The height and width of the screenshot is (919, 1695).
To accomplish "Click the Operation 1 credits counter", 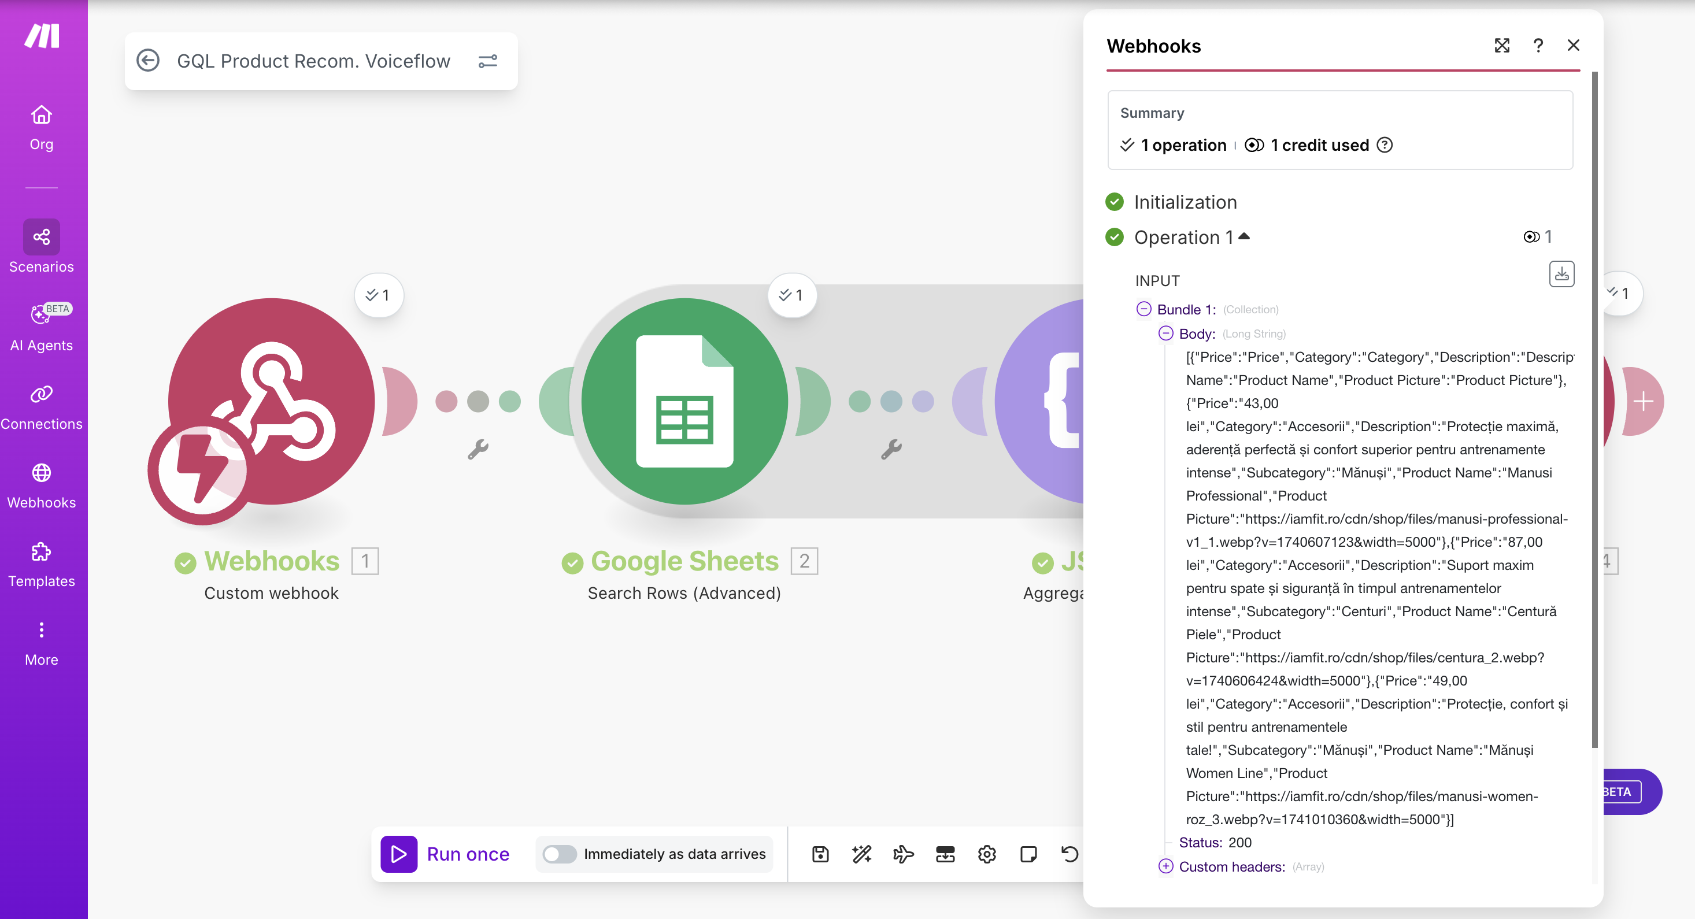I will tap(1538, 237).
